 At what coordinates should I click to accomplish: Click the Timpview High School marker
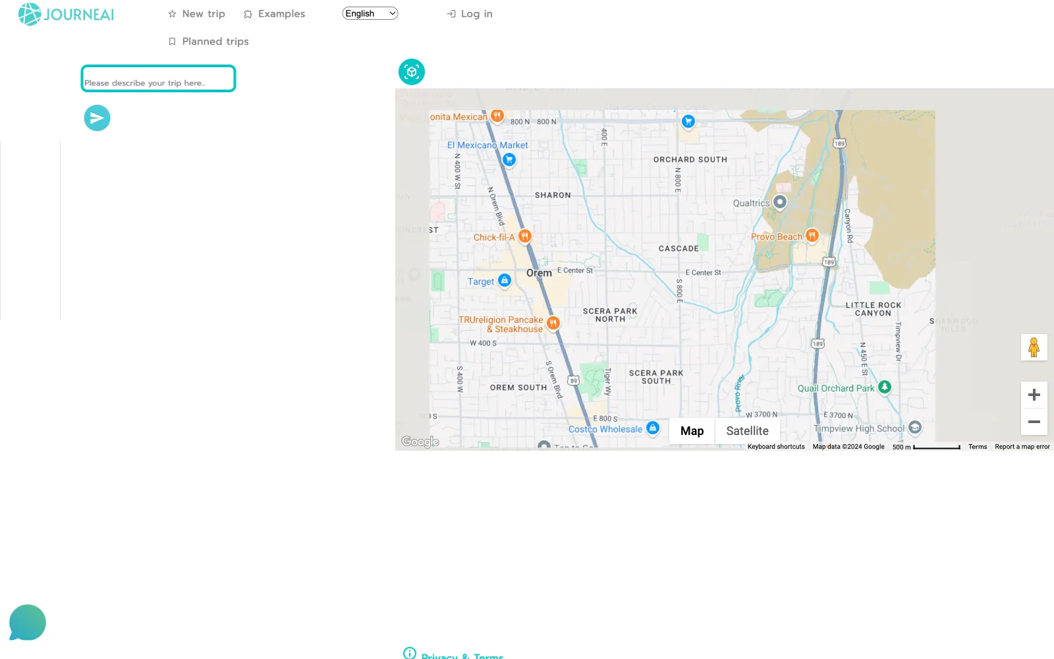pyautogui.click(x=915, y=427)
